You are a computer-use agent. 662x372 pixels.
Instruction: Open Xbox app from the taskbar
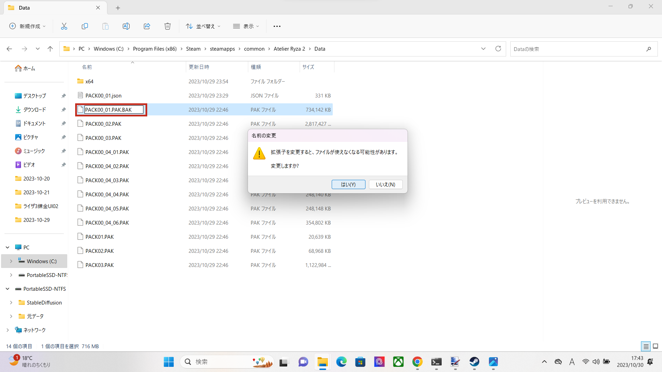[x=398, y=362]
